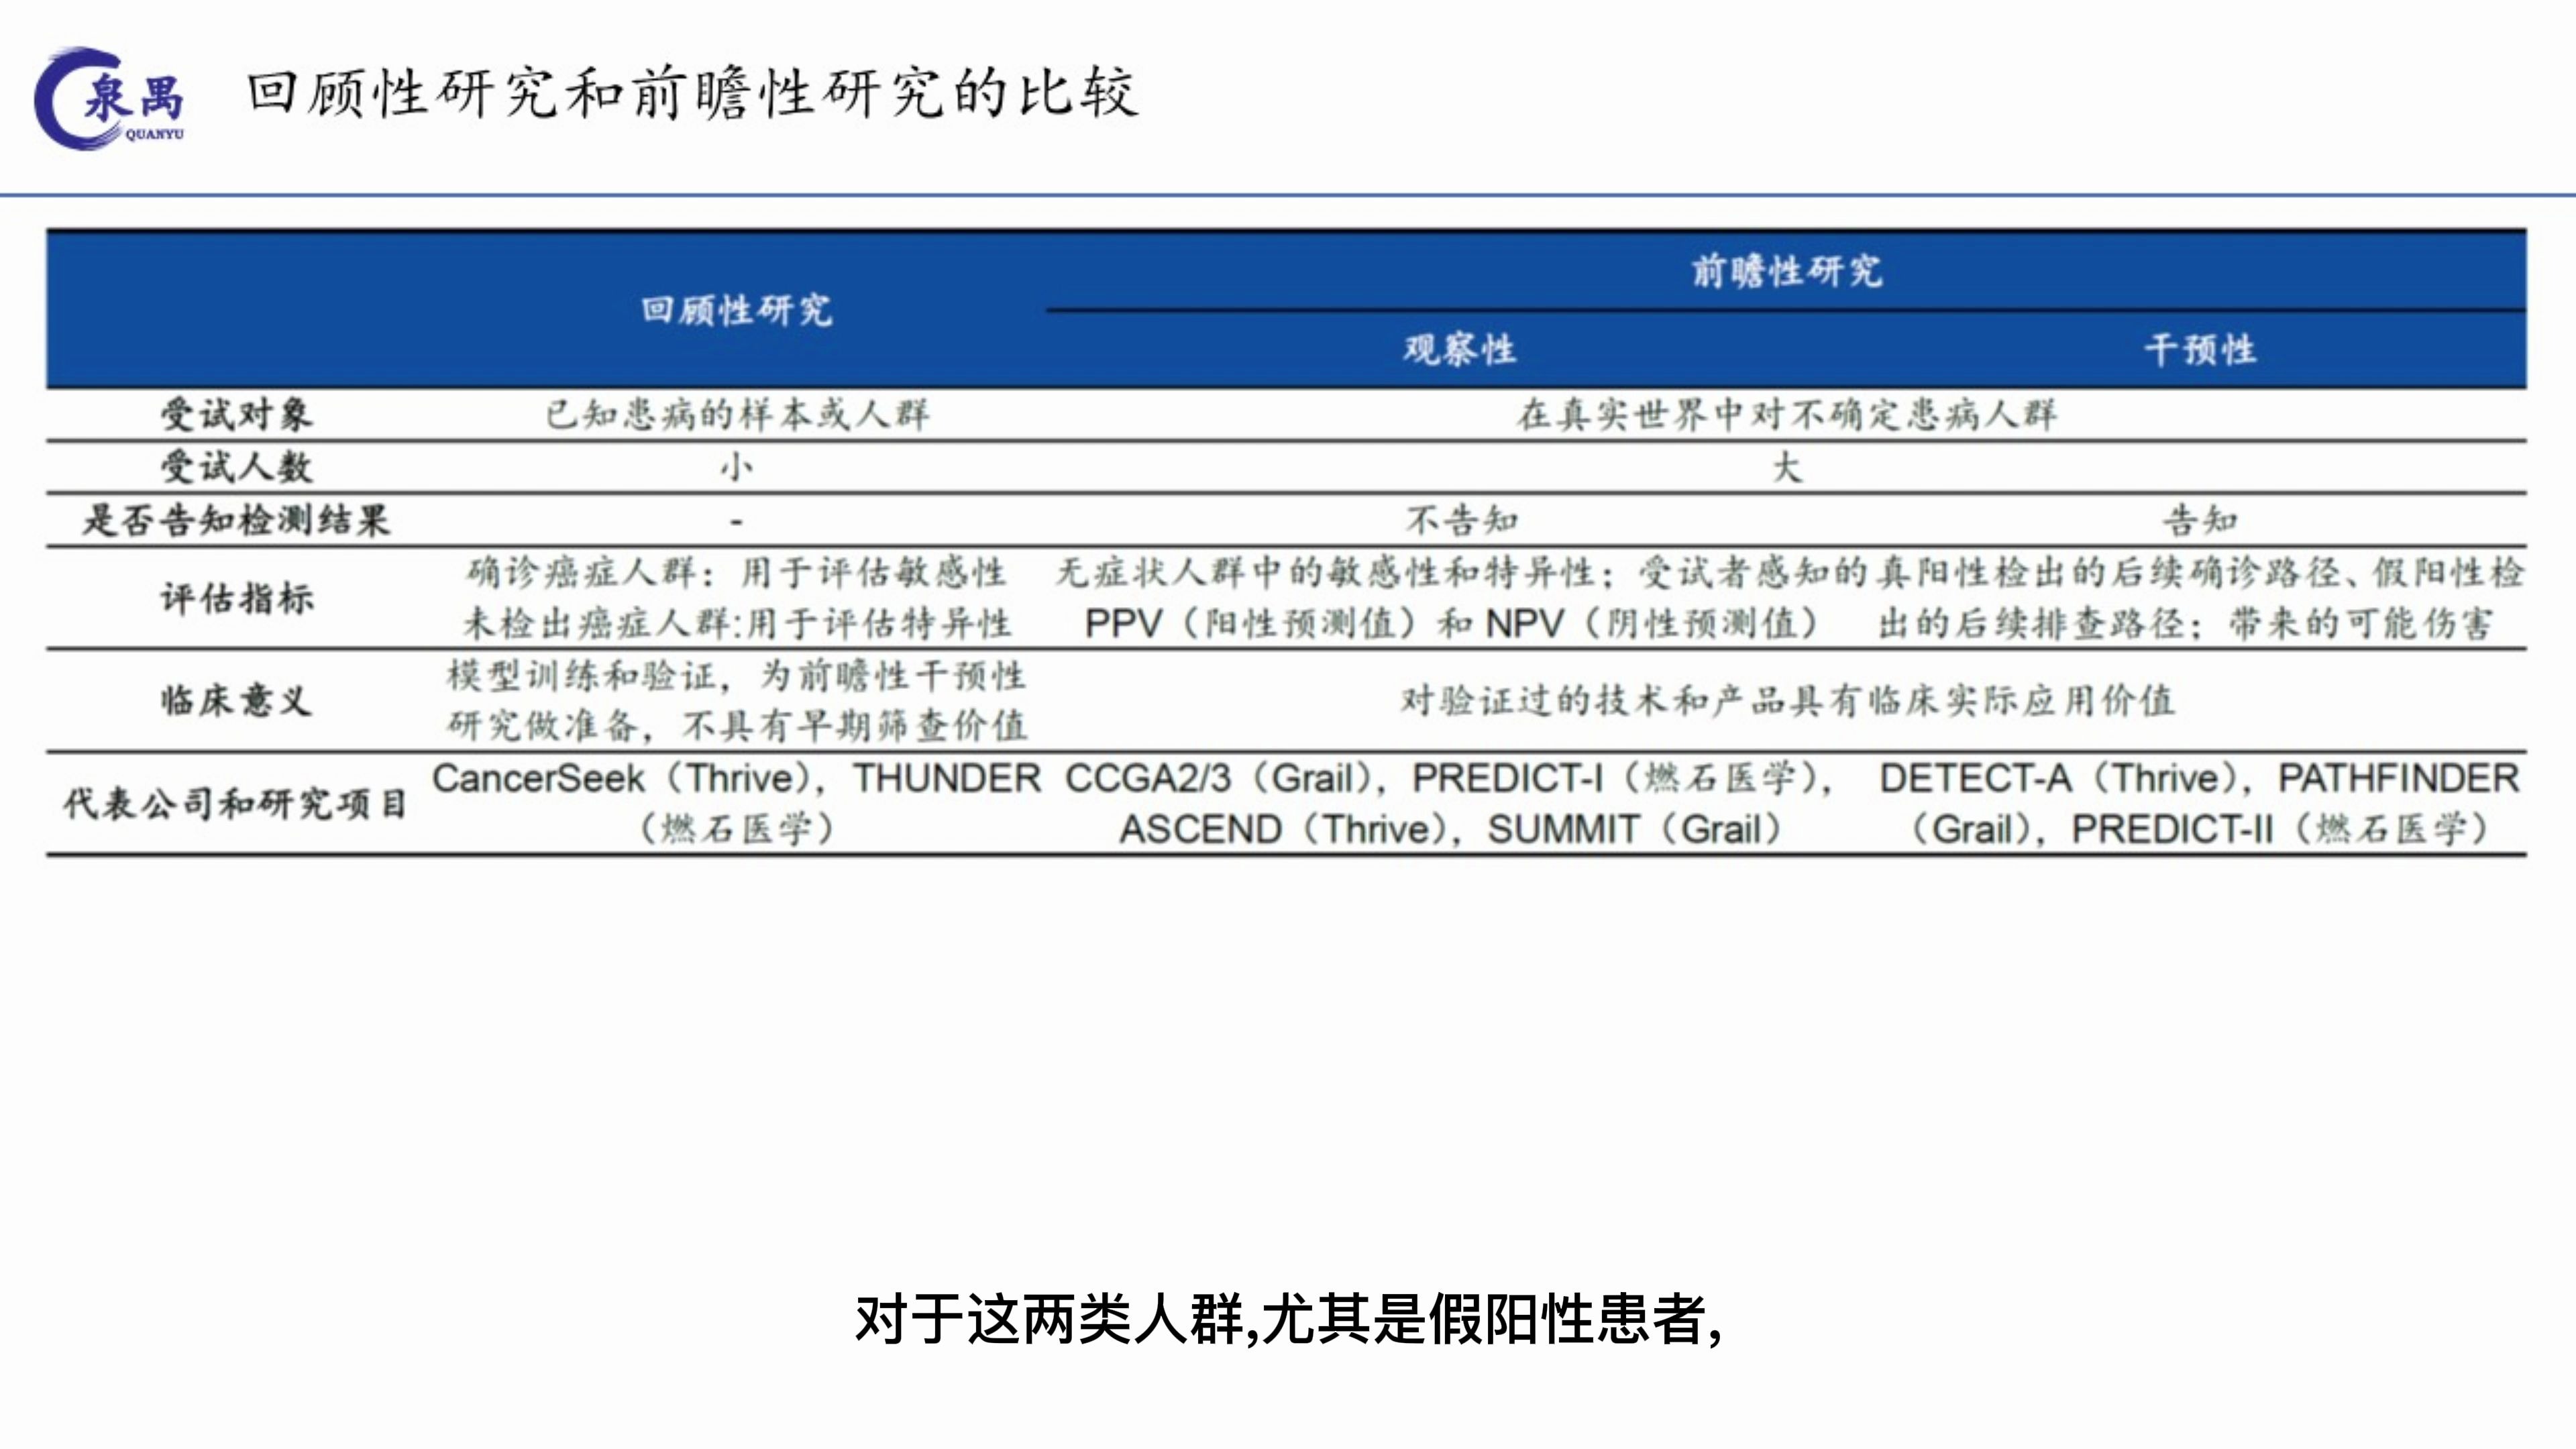Click the 干预性 sub-header
2576x1449 pixels.
click(x=2200, y=350)
